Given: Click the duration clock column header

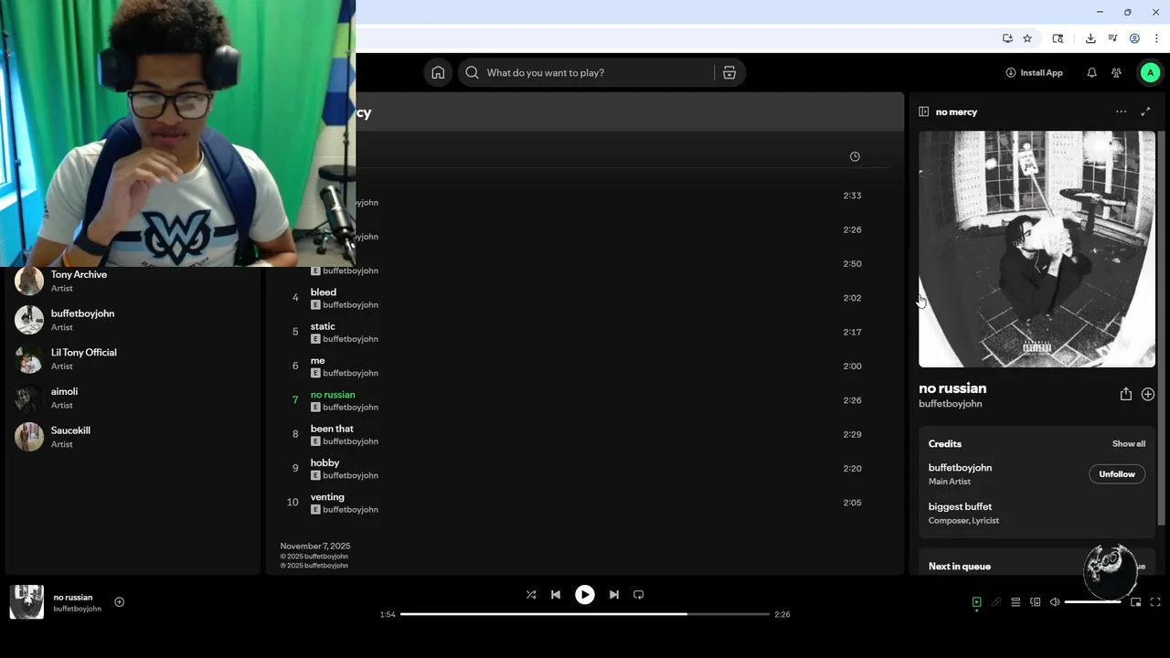Looking at the screenshot, I should [x=855, y=156].
